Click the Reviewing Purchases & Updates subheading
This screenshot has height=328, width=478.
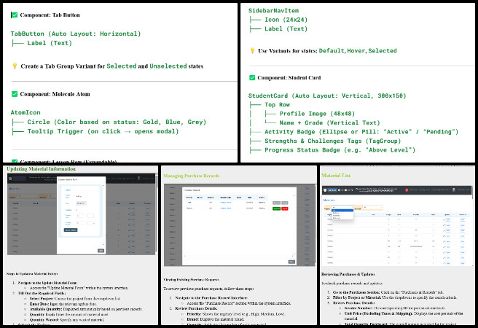[x=348, y=274]
